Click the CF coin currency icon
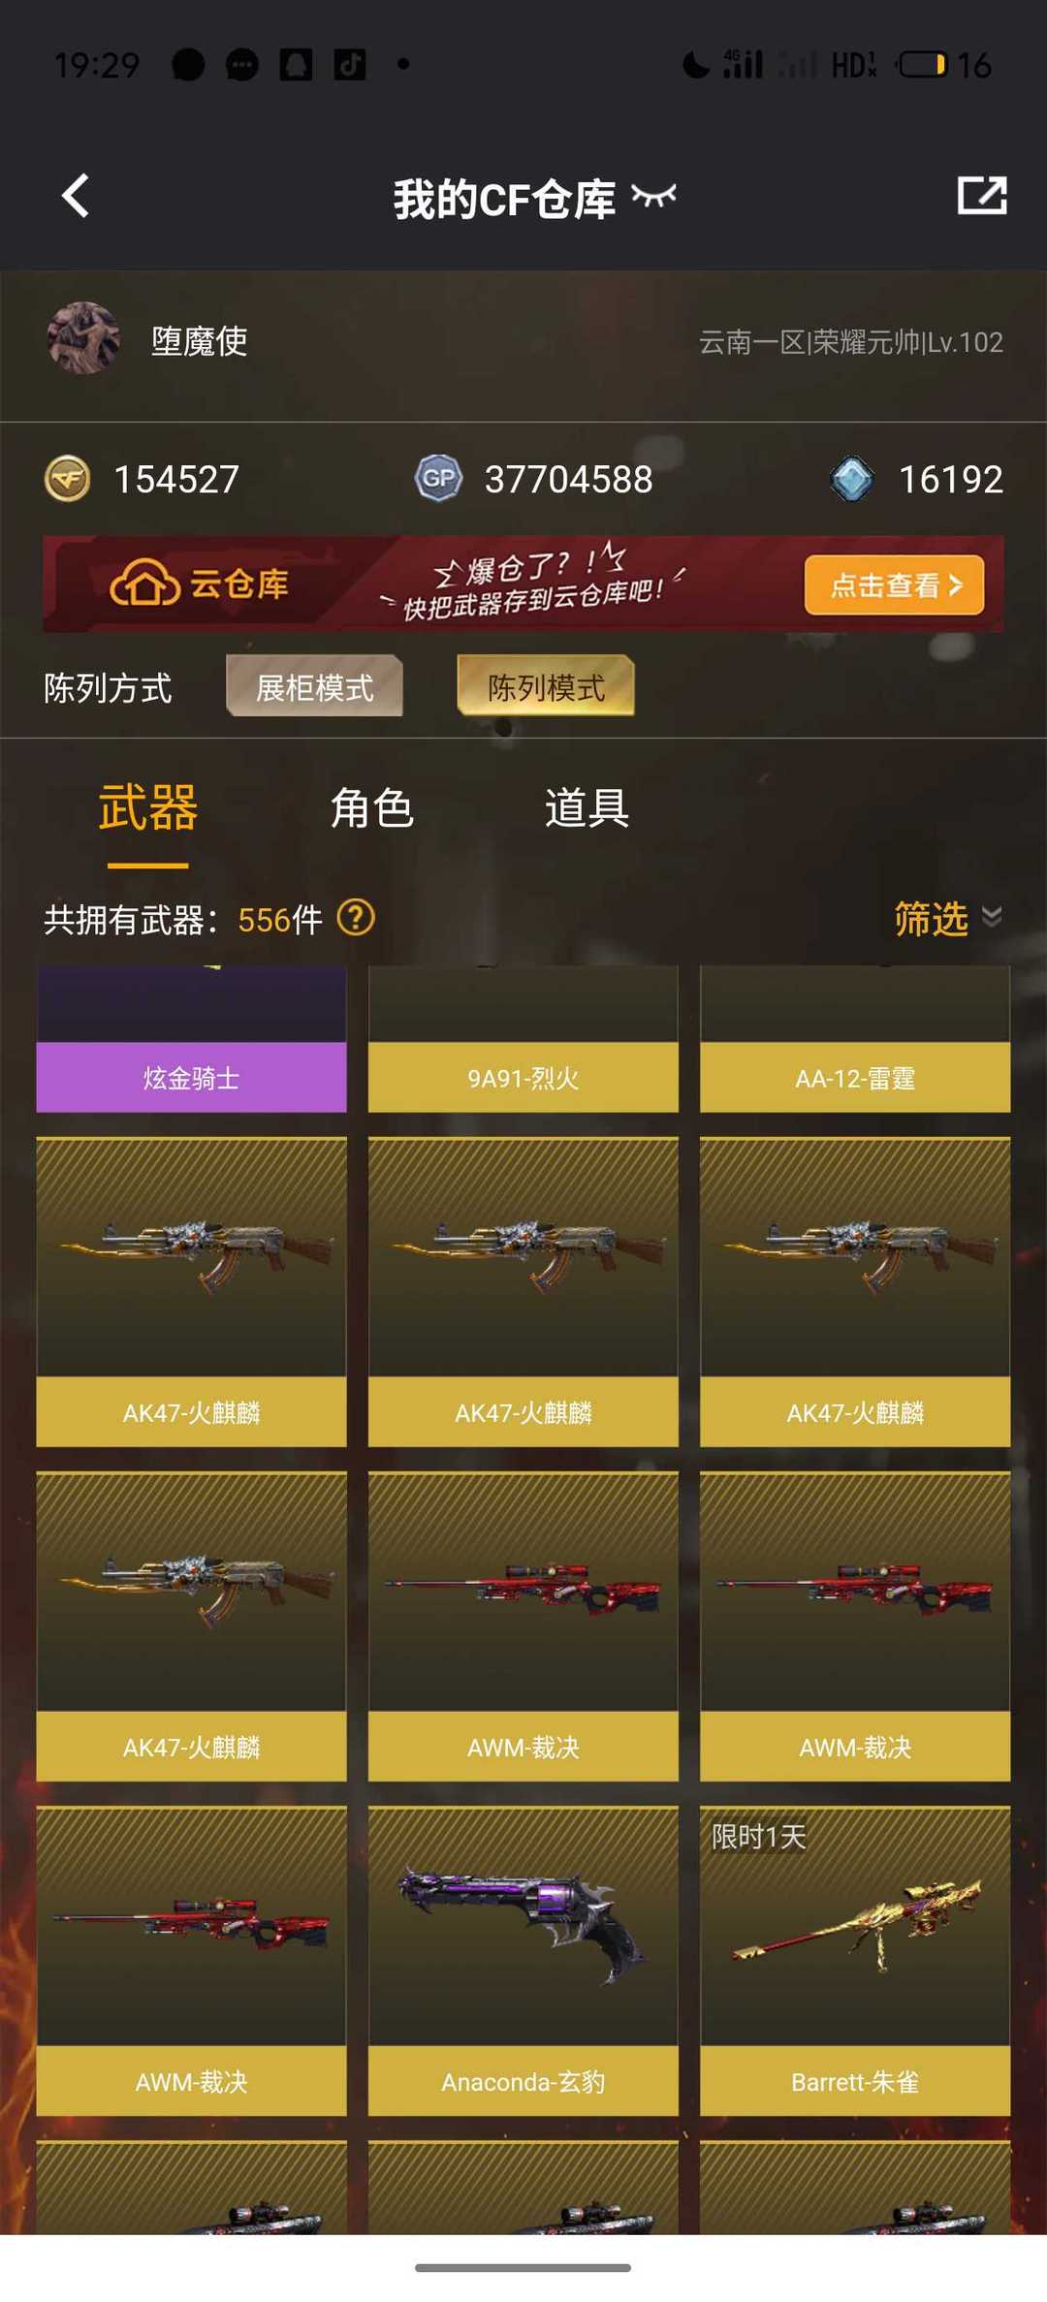The width and height of the screenshot is (1047, 2302). (x=68, y=479)
